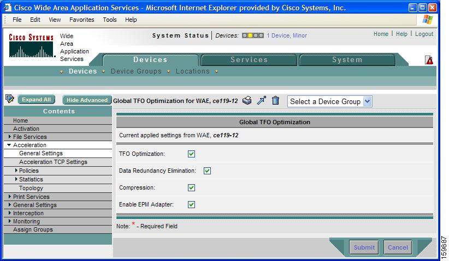The width and height of the screenshot is (449, 261).
Task: Click the edit page icon beside Expand All
Action: [x=10, y=99]
